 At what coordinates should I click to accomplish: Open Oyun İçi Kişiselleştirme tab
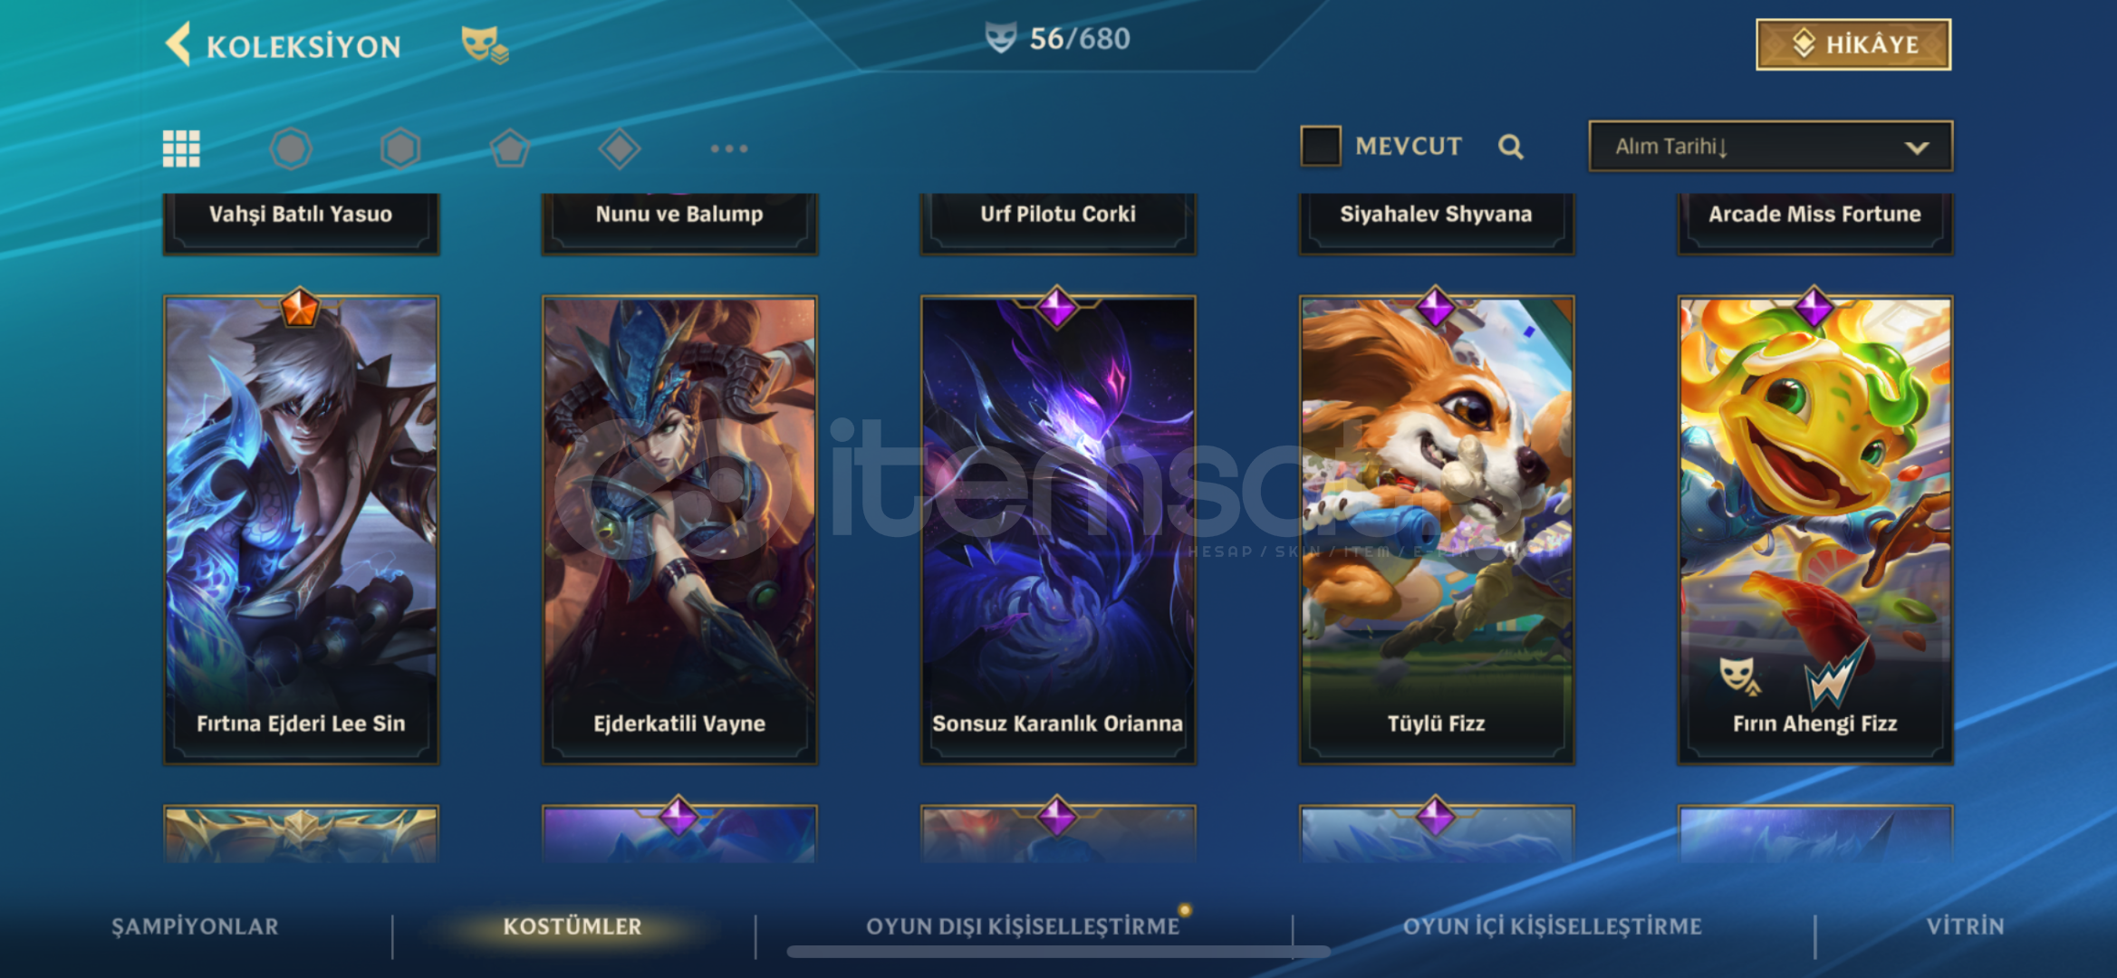[x=1552, y=926]
